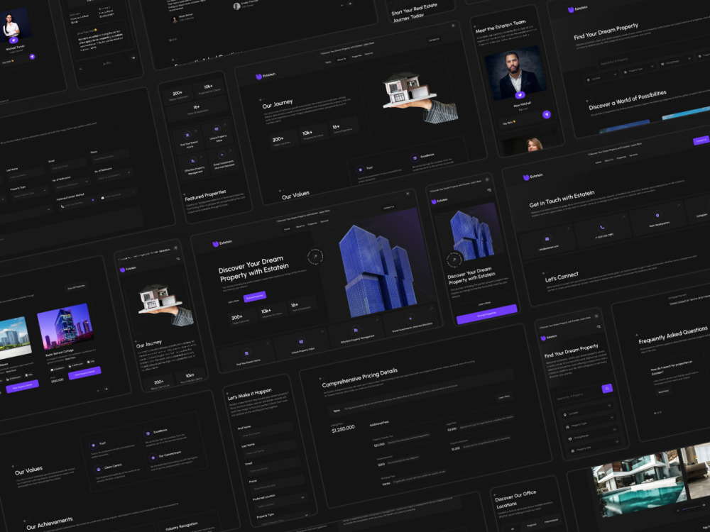710x532 pixels.
Task: Click the purple Browse Properties button on the desktop home screen
Action: point(254,297)
